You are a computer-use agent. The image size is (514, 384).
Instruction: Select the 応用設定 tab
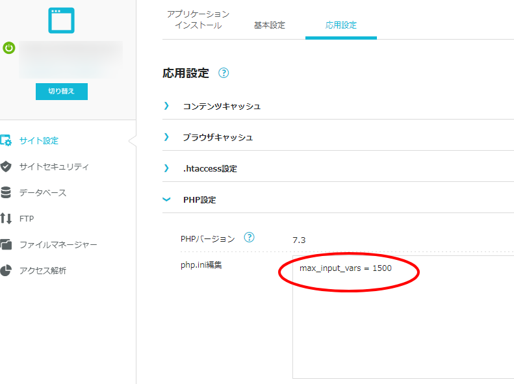[341, 25]
